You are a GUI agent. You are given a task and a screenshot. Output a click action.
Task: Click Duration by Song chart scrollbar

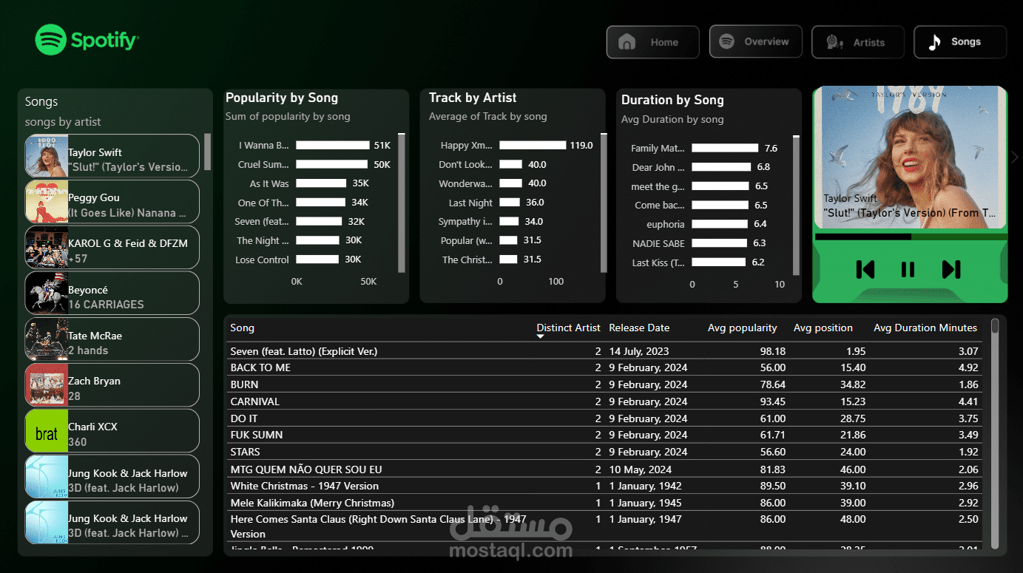click(x=796, y=205)
